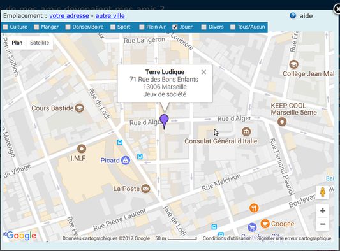Viewport: 340px width, 251px height.
Task: Check the Plein Air filter
Action: coord(142,27)
